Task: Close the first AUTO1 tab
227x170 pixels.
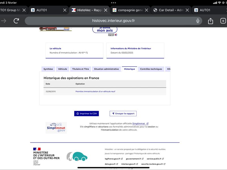Action: (x=65, y=10)
